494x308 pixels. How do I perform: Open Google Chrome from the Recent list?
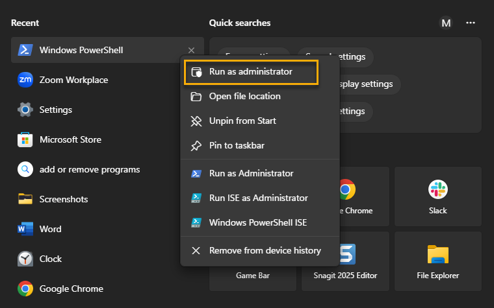(x=71, y=289)
